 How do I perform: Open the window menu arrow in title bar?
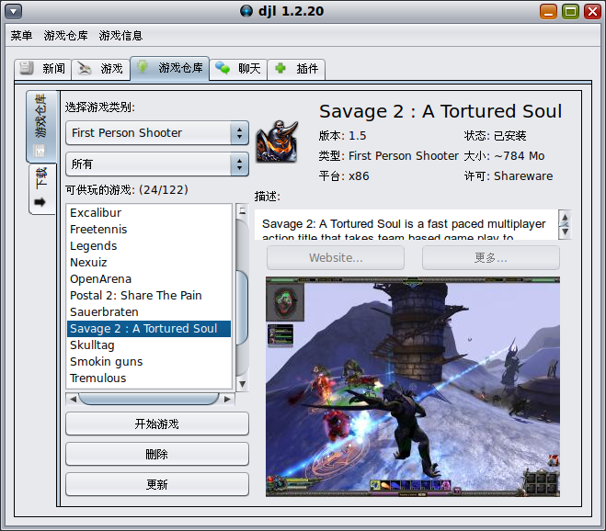click(13, 11)
